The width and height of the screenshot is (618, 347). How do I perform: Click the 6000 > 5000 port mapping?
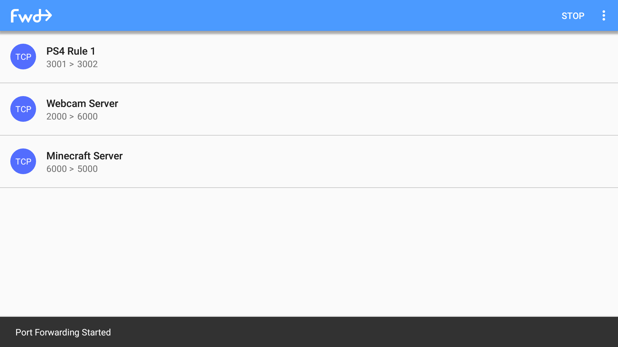tap(72, 169)
